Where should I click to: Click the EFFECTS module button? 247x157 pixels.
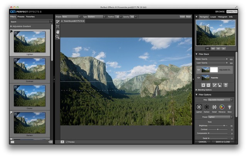(232, 12)
